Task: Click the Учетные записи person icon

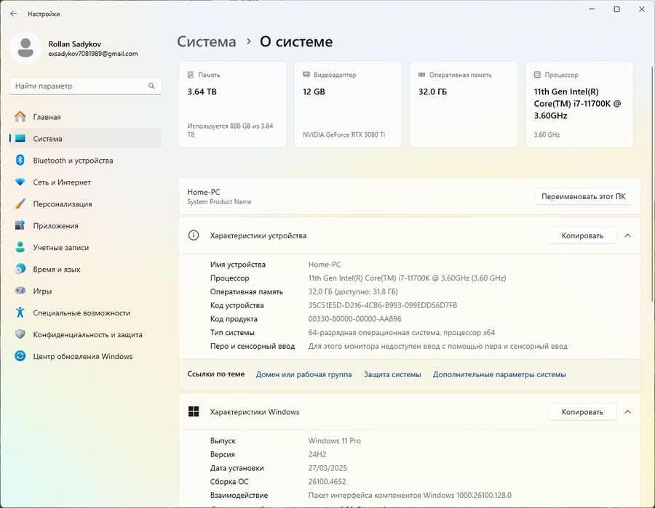Action: (x=20, y=247)
